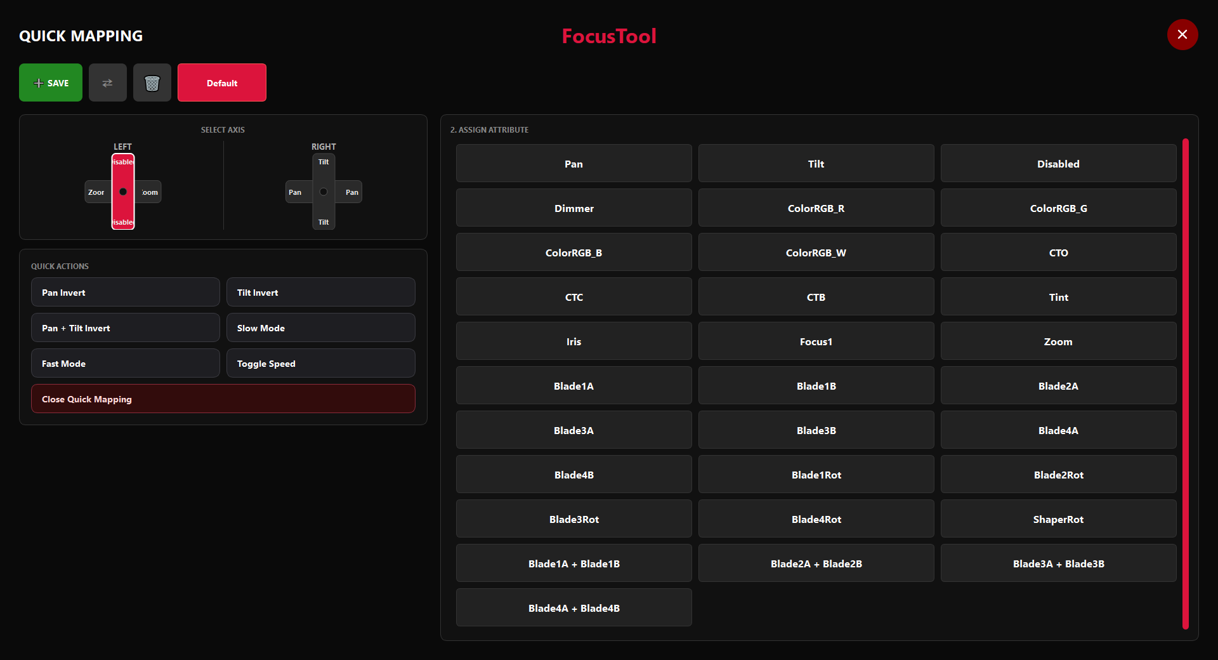Image resolution: width=1218 pixels, height=660 pixels.
Task: Assign the Pan attribute
Action: pyautogui.click(x=574, y=163)
